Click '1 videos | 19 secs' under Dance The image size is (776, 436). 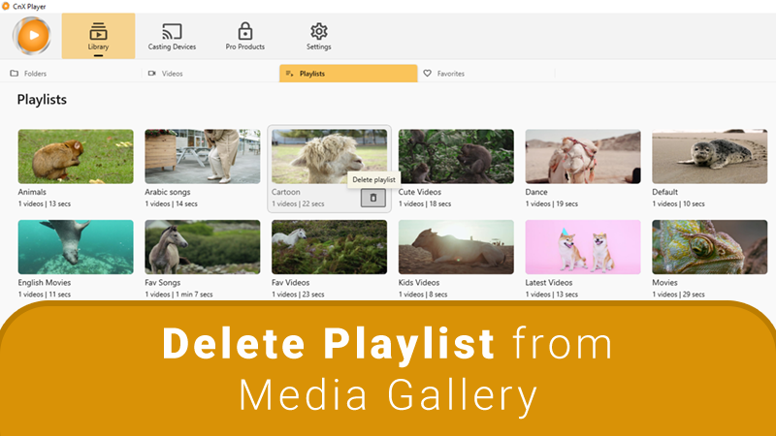click(x=552, y=203)
